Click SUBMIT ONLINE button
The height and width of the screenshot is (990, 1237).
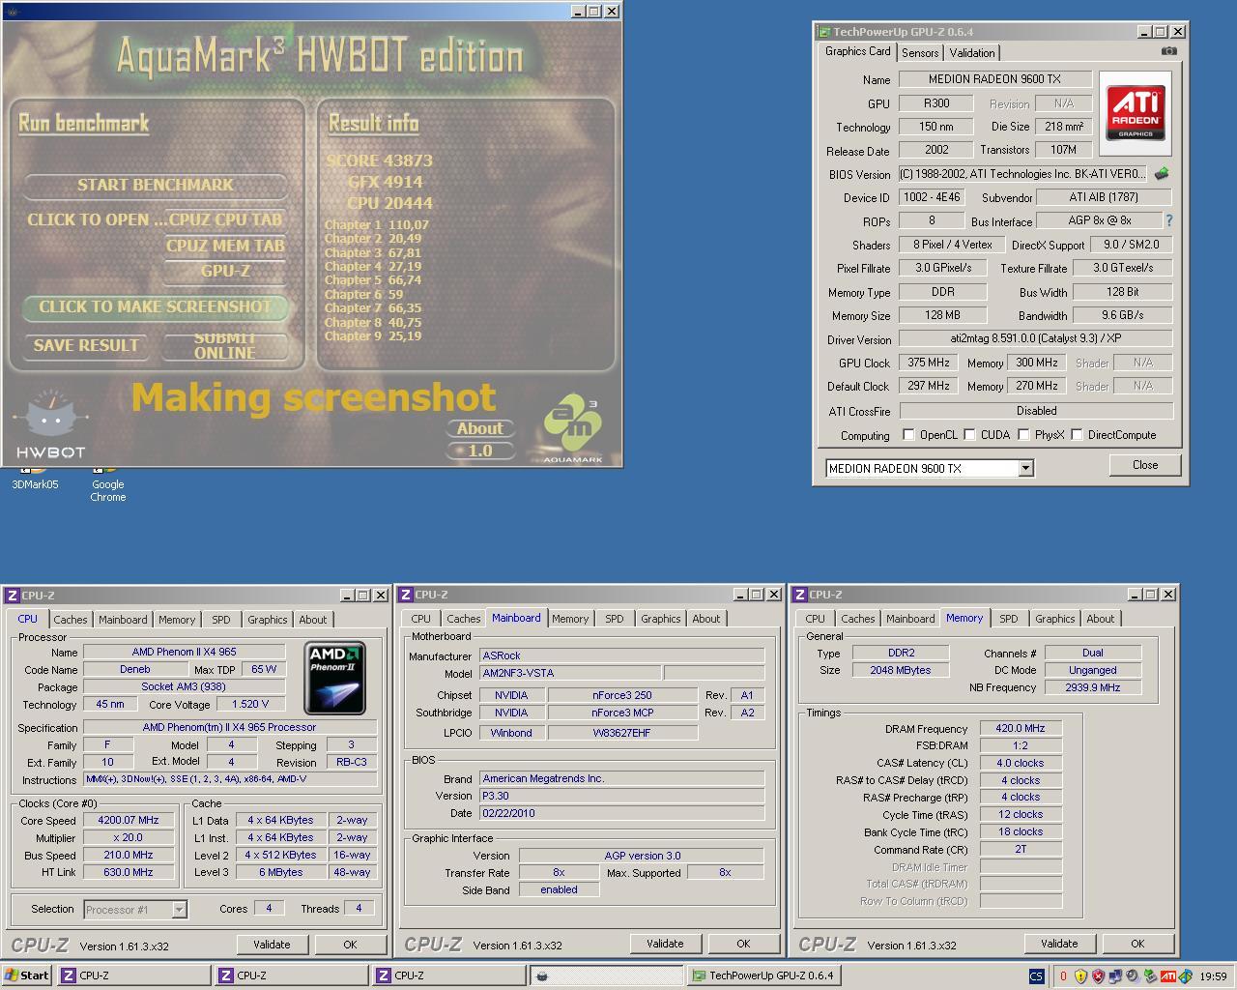point(224,345)
